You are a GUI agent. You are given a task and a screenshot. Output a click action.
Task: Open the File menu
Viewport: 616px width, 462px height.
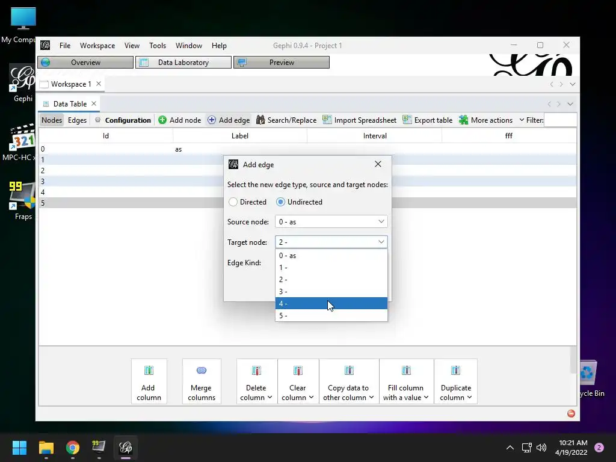point(65,46)
